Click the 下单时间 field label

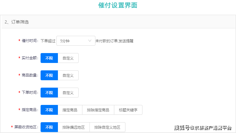point(30,92)
